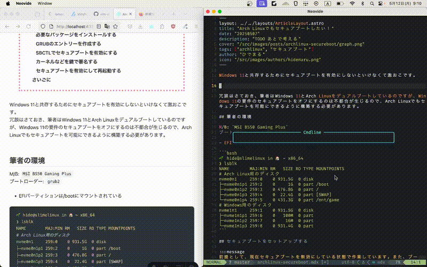Screen dimensions: 427x267
Task: Click the menu bar date and time
Action: pyautogui.click(x=405, y=4)
